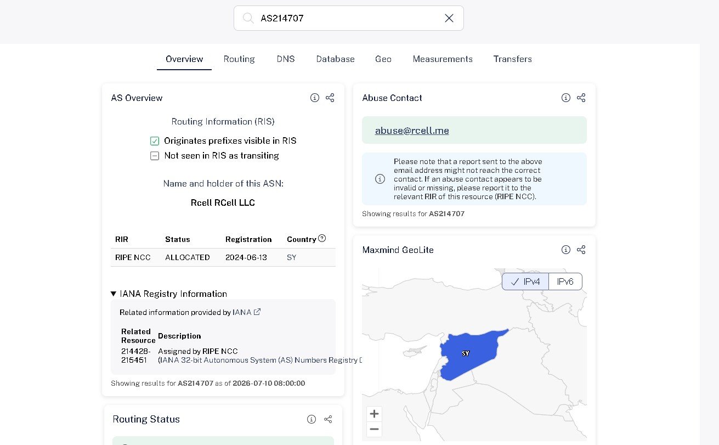
Task: Click the Routing Information (RIS) heading
Action: [x=223, y=122]
